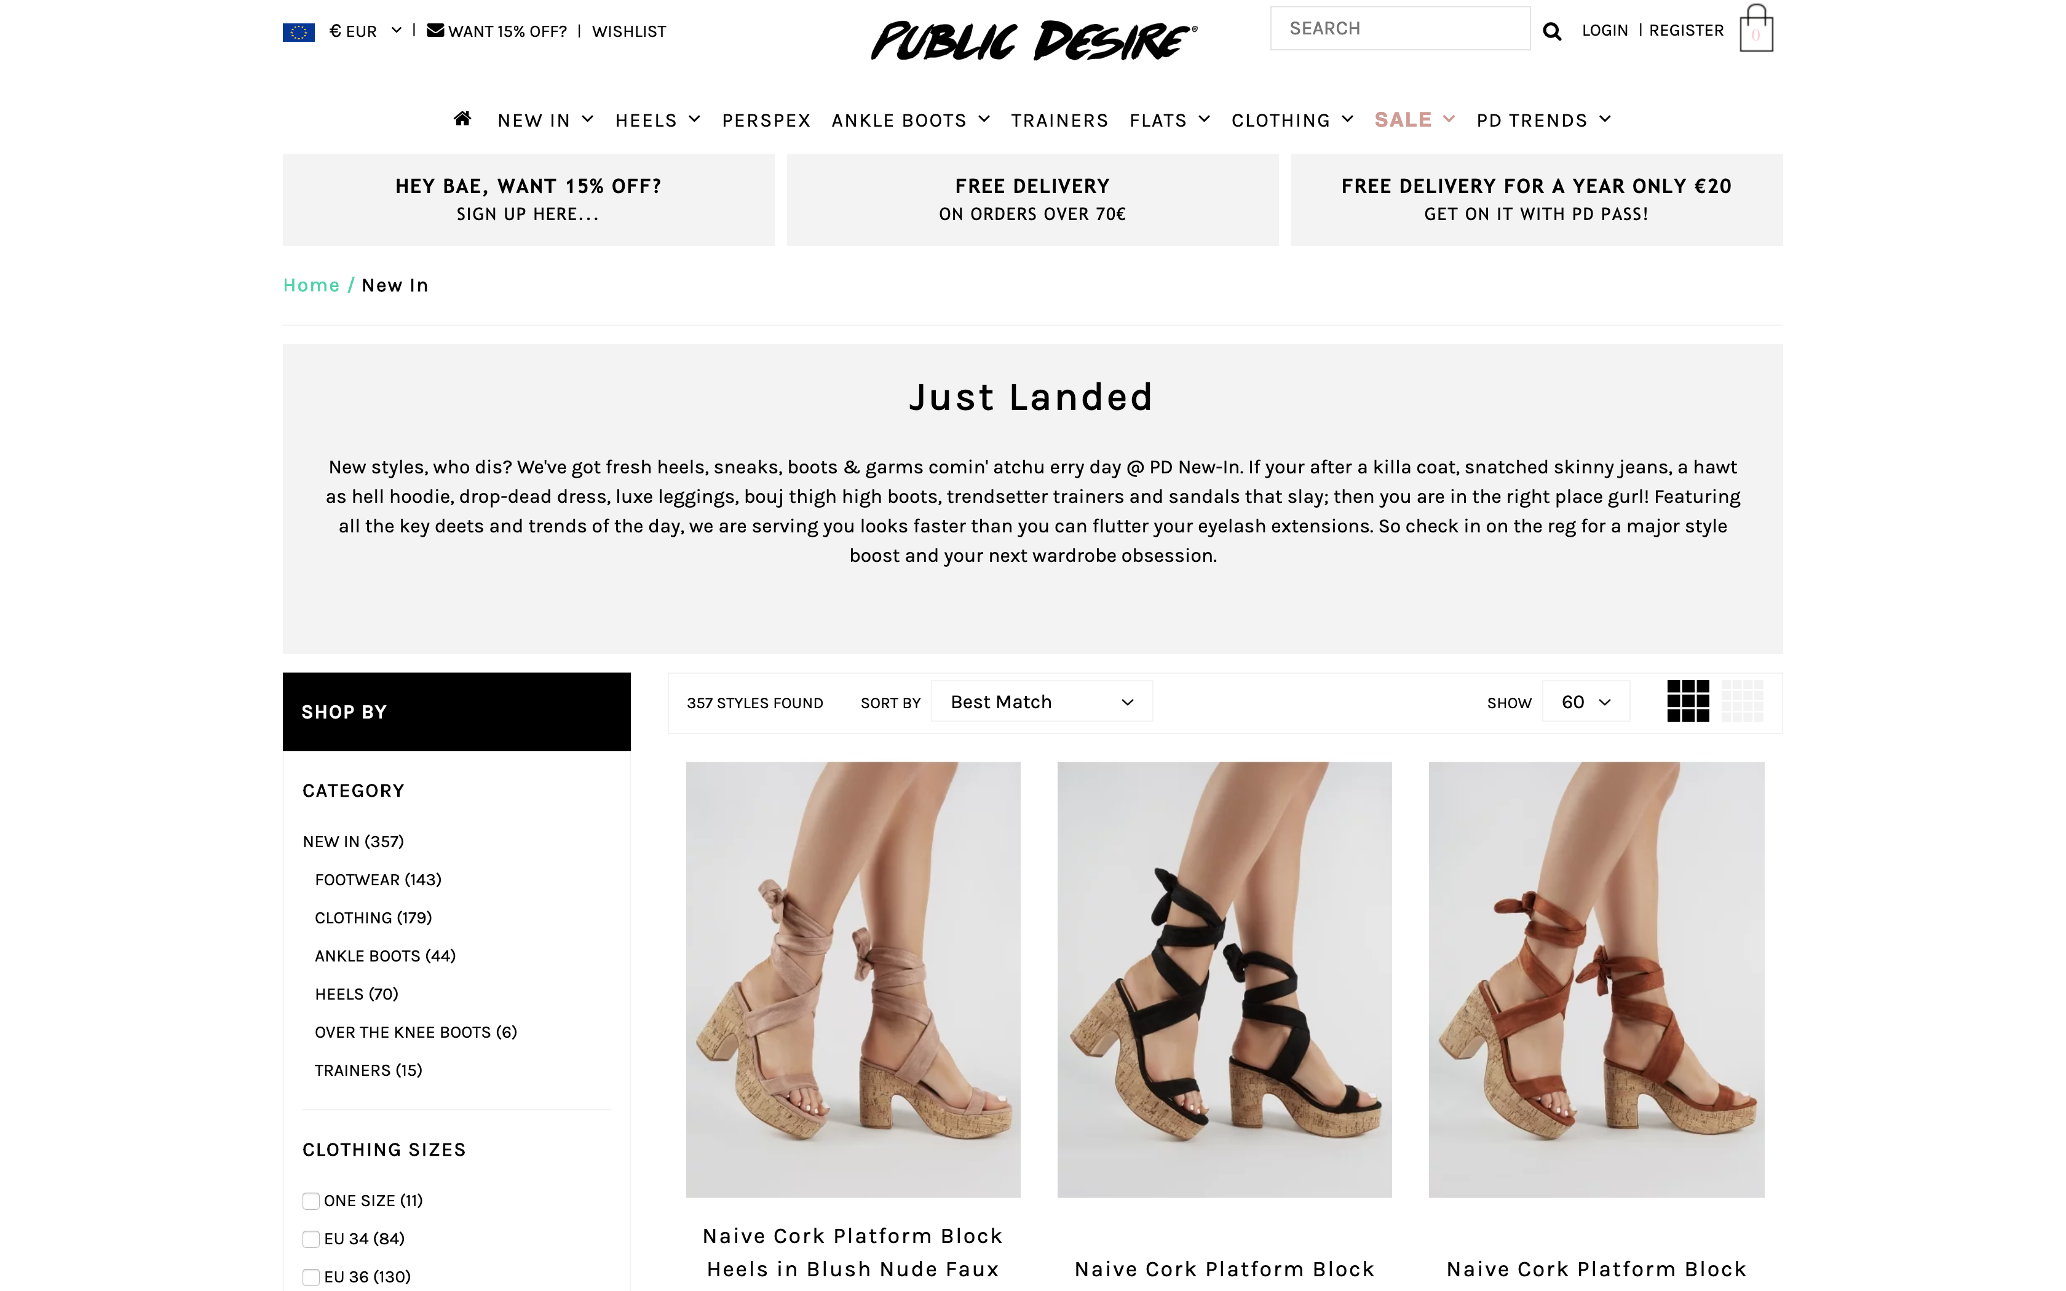The width and height of the screenshot is (2066, 1291).
Task: Switch to three-column grid view
Action: click(x=1688, y=701)
